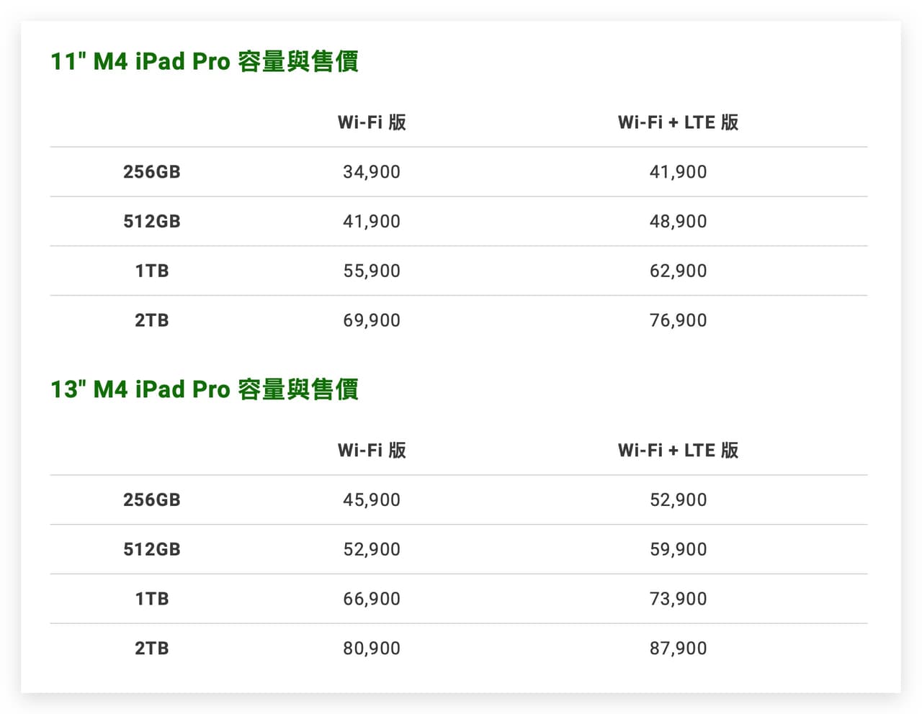Select the 80,900 price cell
Image resolution: width=922 pixels, height=714 pixels.
click(372, 649)
